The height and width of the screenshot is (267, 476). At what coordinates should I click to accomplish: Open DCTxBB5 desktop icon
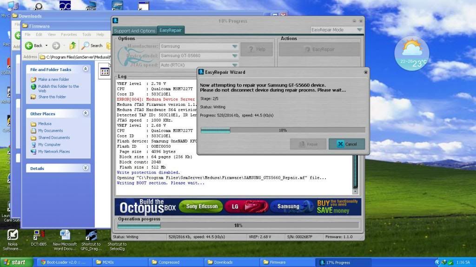[x=39, y=238]
